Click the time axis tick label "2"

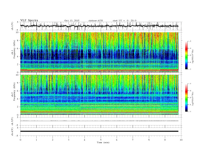(x=53, y=140)
